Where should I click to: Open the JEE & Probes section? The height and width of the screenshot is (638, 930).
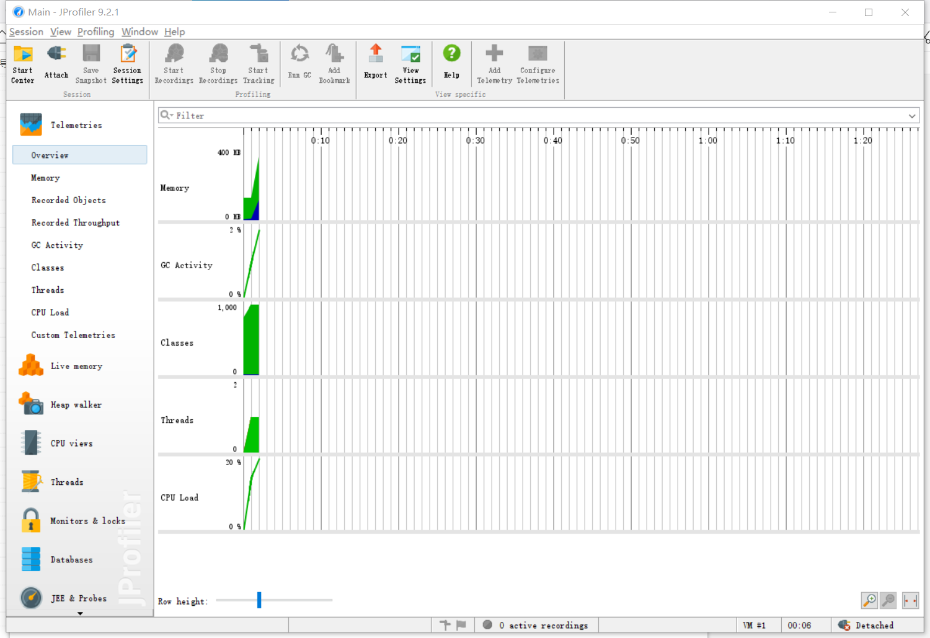(x=63, y=598)
